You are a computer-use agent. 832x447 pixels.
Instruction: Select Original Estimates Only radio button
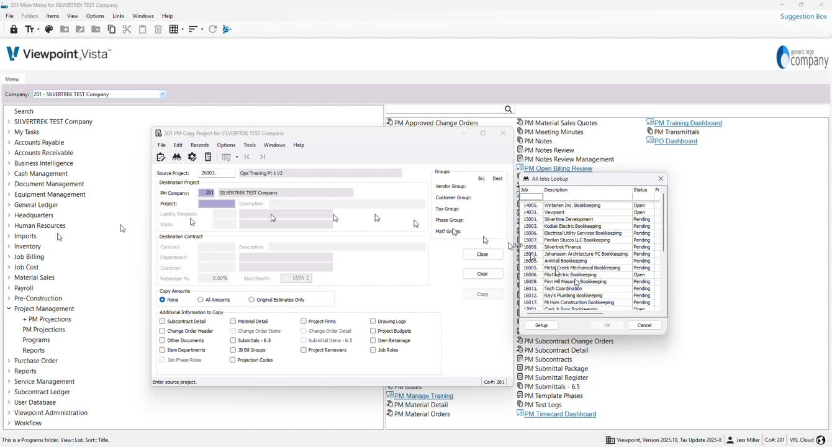[x=251, y=300]
